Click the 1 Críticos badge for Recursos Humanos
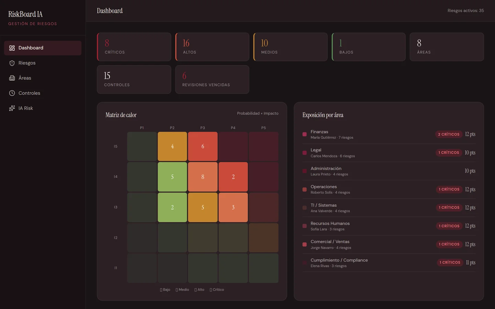Viewport: 495px width, 309px height. pyautogui.click(x=449, y=226)
